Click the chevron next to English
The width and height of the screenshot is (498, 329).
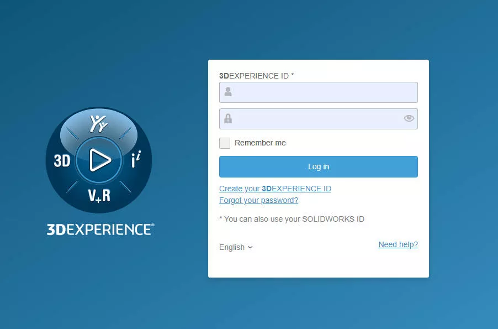(250, 247)
